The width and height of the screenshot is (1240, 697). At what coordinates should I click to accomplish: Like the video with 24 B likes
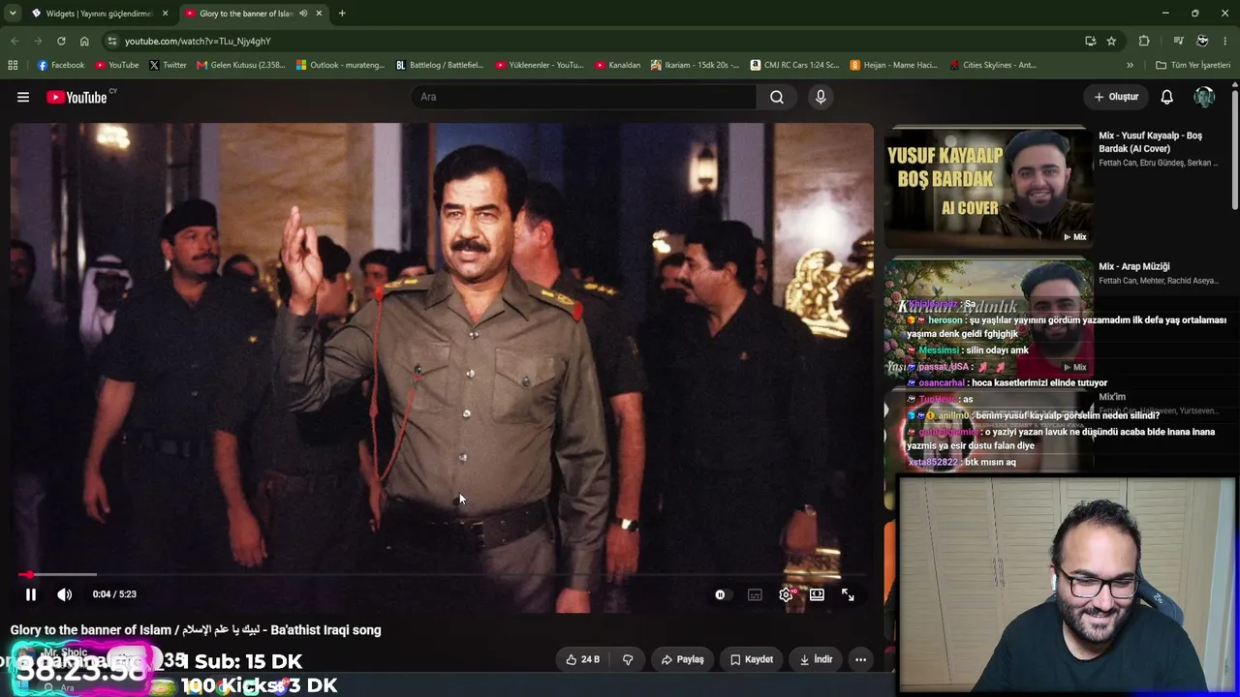[x=583, y=659]
